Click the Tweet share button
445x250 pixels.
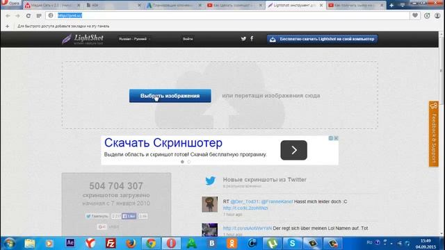97,216
